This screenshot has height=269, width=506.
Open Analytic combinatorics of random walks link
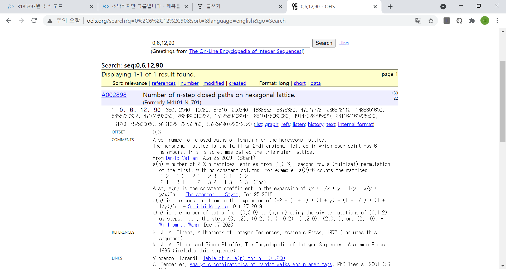(261, 264)
